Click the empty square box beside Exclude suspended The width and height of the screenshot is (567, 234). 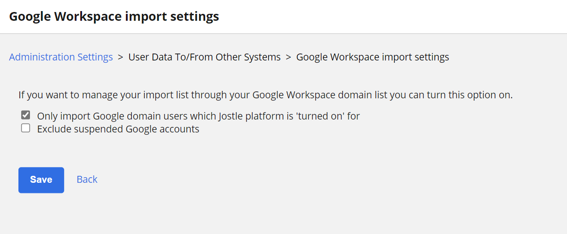(x=26, y=128)
